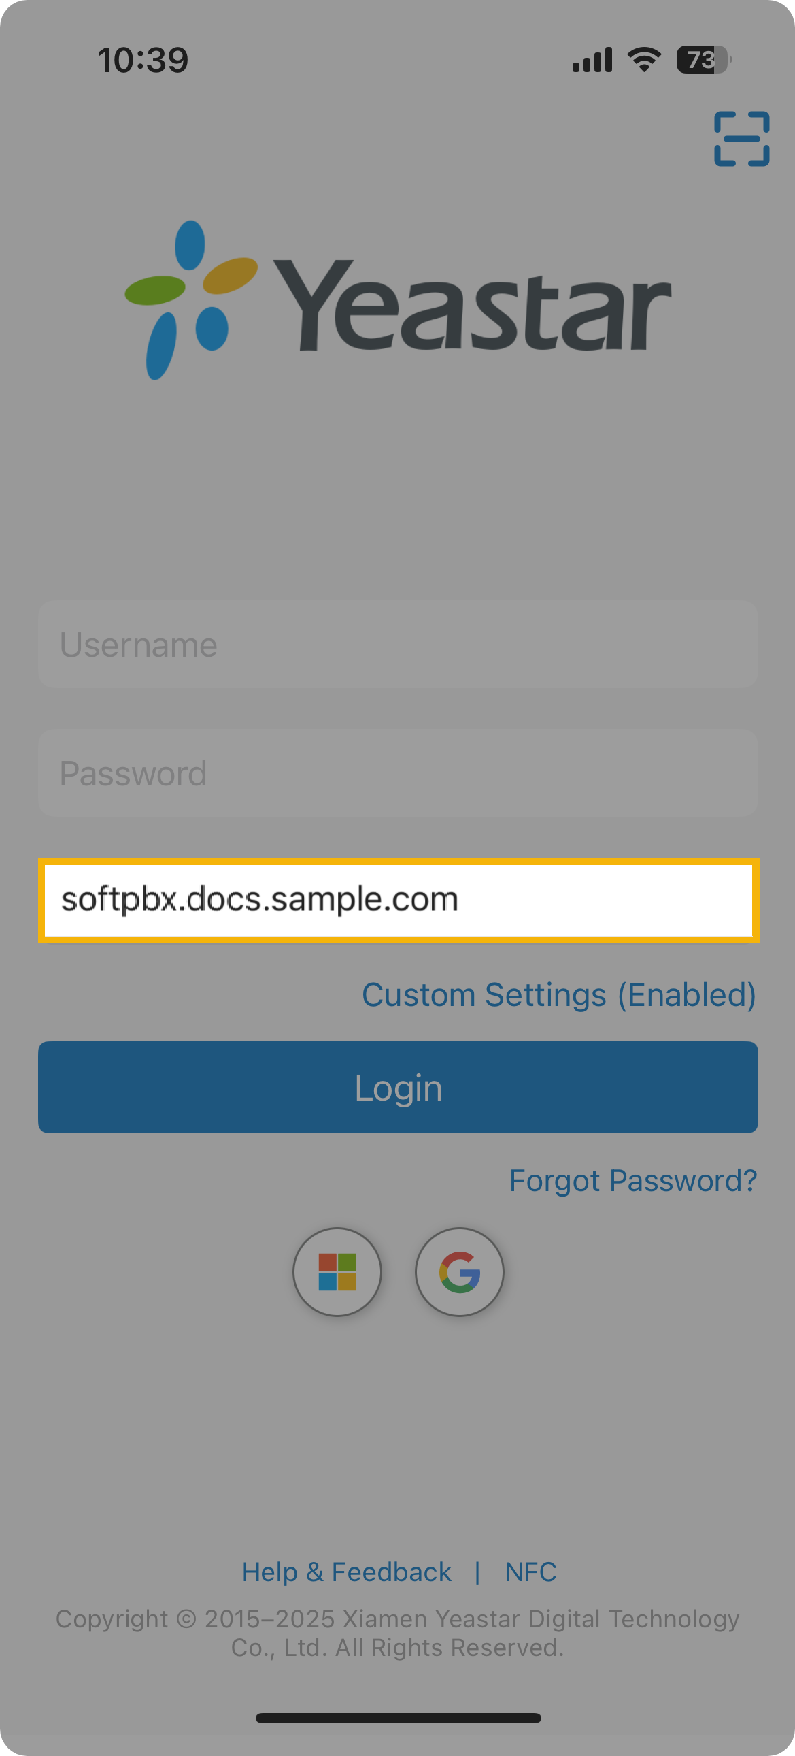Click the Yeastar wordmark text
This screenshot has height=1756, width=795.
tap(472, 307)
